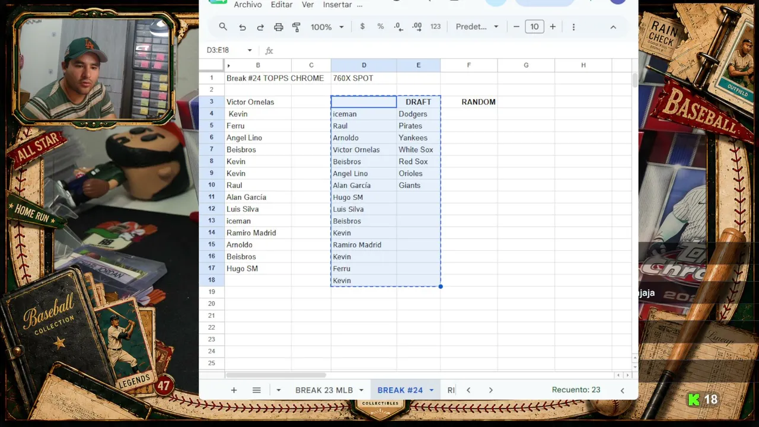The image size is (759, 427).
Task: Redo the last undone action
Action: pos(260,27)
